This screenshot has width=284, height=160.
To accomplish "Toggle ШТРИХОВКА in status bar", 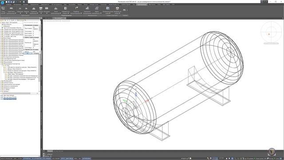I will click(x=87, y=159).
